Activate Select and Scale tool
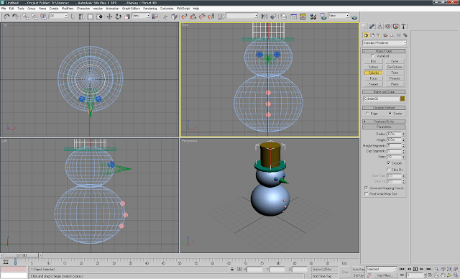 tap(127, 17)
